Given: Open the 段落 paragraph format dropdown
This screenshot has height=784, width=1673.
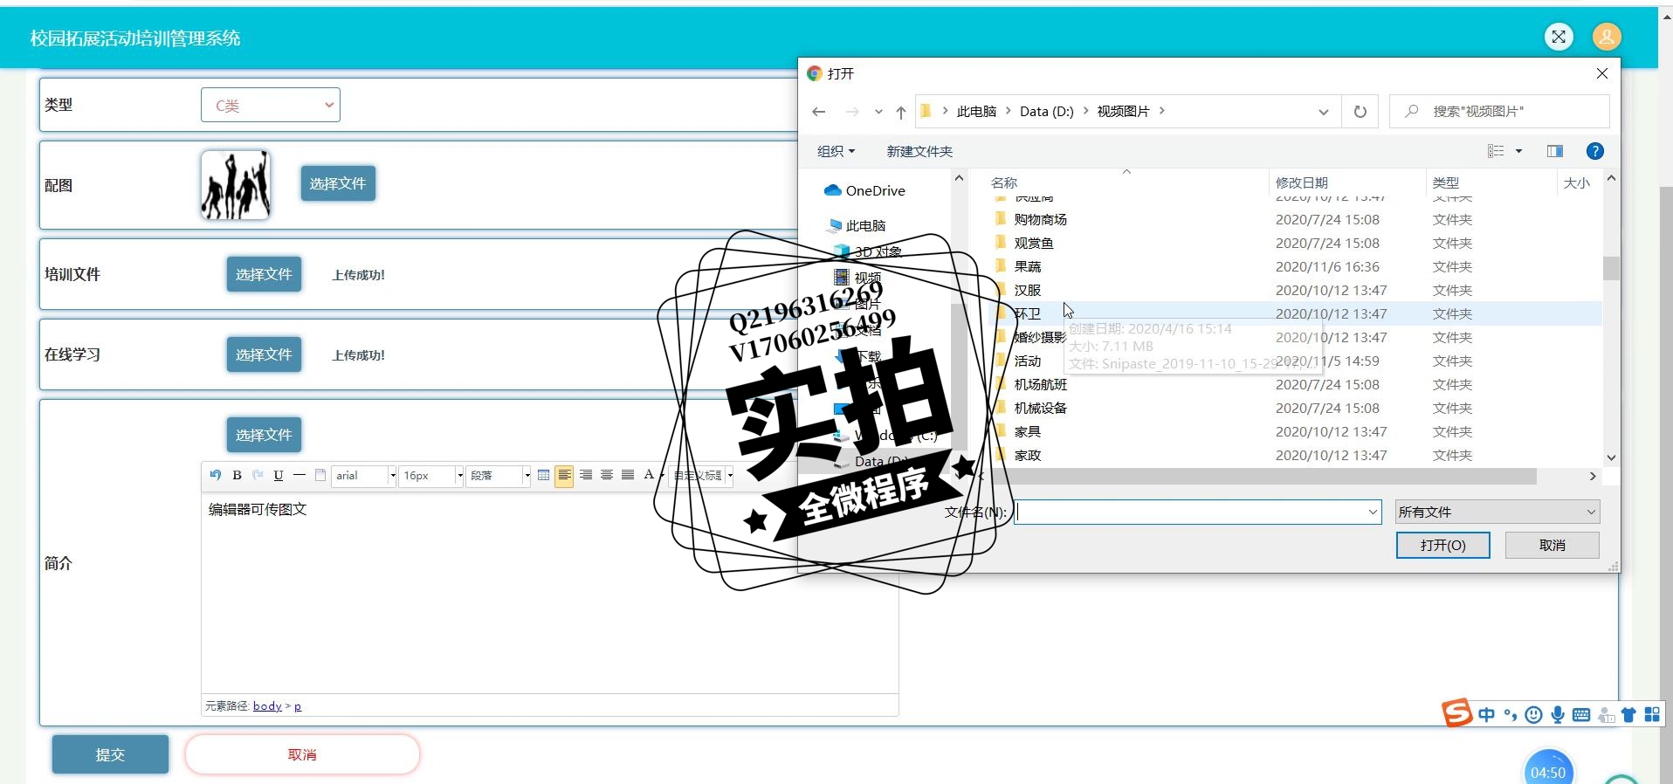Looking at the screenshot, I should 499,476.
